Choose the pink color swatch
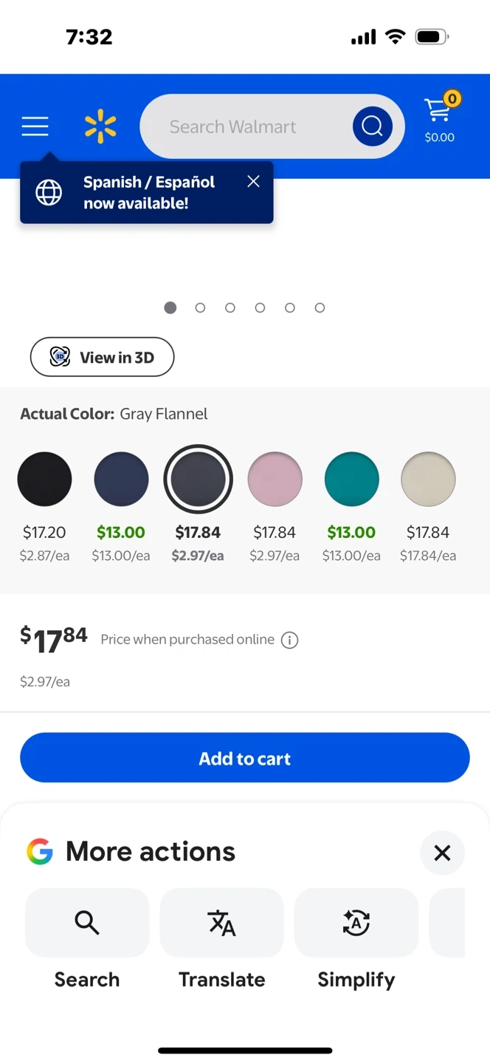490x1064 pixels. [x=275, y=480]
